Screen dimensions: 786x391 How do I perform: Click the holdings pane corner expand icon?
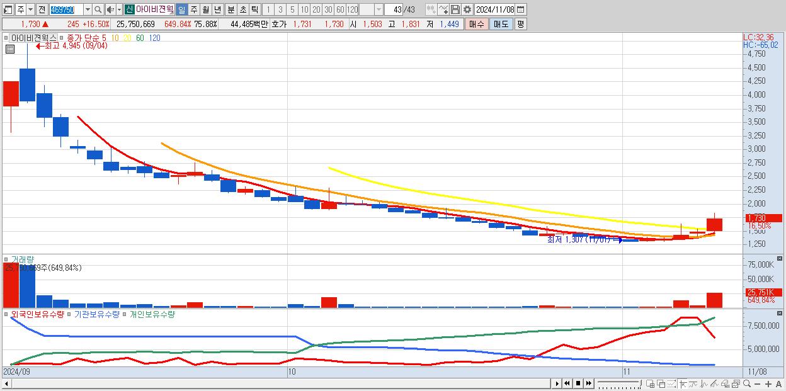pyautogui.click(x=780, y=314)
